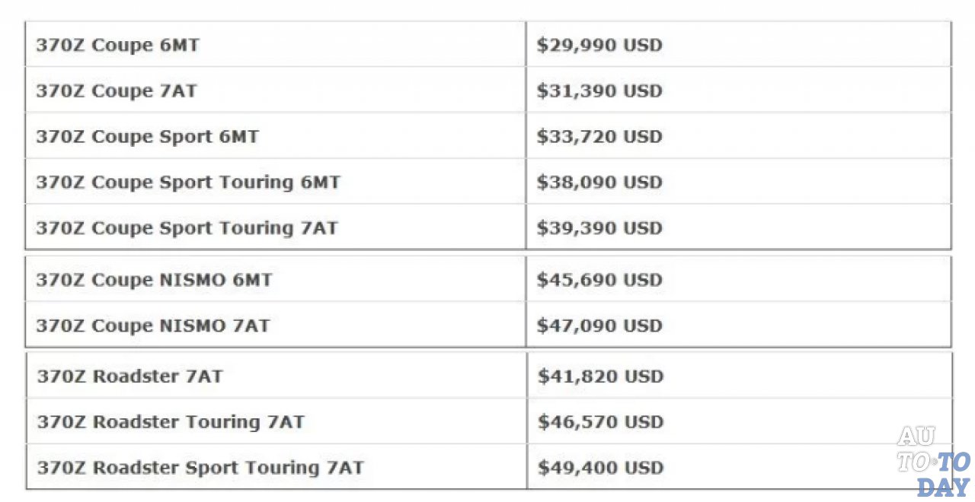Select the 370Z Coupe NISMO 6MT cell
The image size is (975, 502).
click(153, 280)
